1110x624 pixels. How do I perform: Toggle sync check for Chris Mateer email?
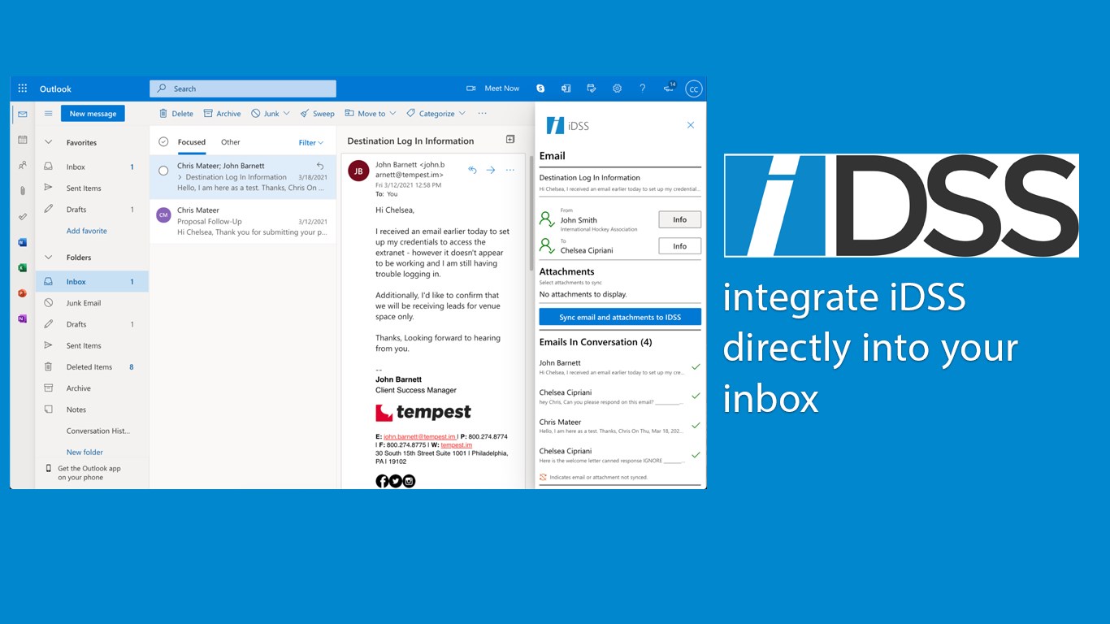(x=696, y=426)
